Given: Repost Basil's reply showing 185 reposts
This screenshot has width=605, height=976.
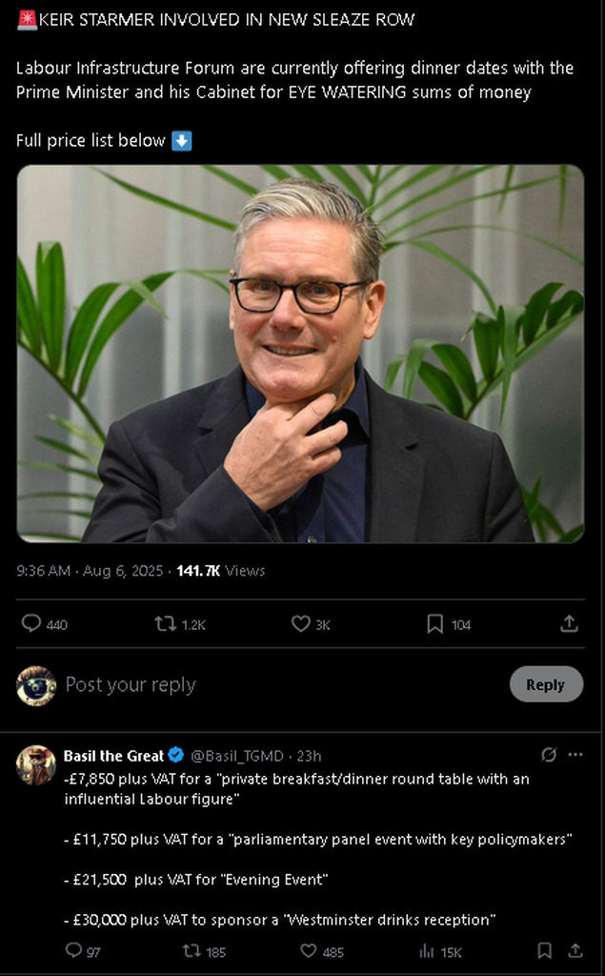Looking at the screenshot, I should click(192, 950).
